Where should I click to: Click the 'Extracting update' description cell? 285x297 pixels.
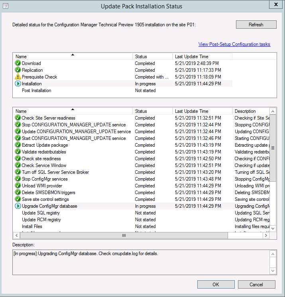coord(252,145)
